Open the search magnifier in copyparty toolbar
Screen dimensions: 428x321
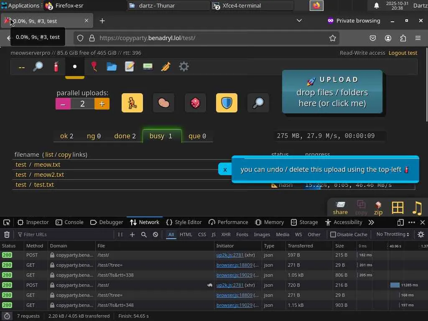(x=38, y=66)
